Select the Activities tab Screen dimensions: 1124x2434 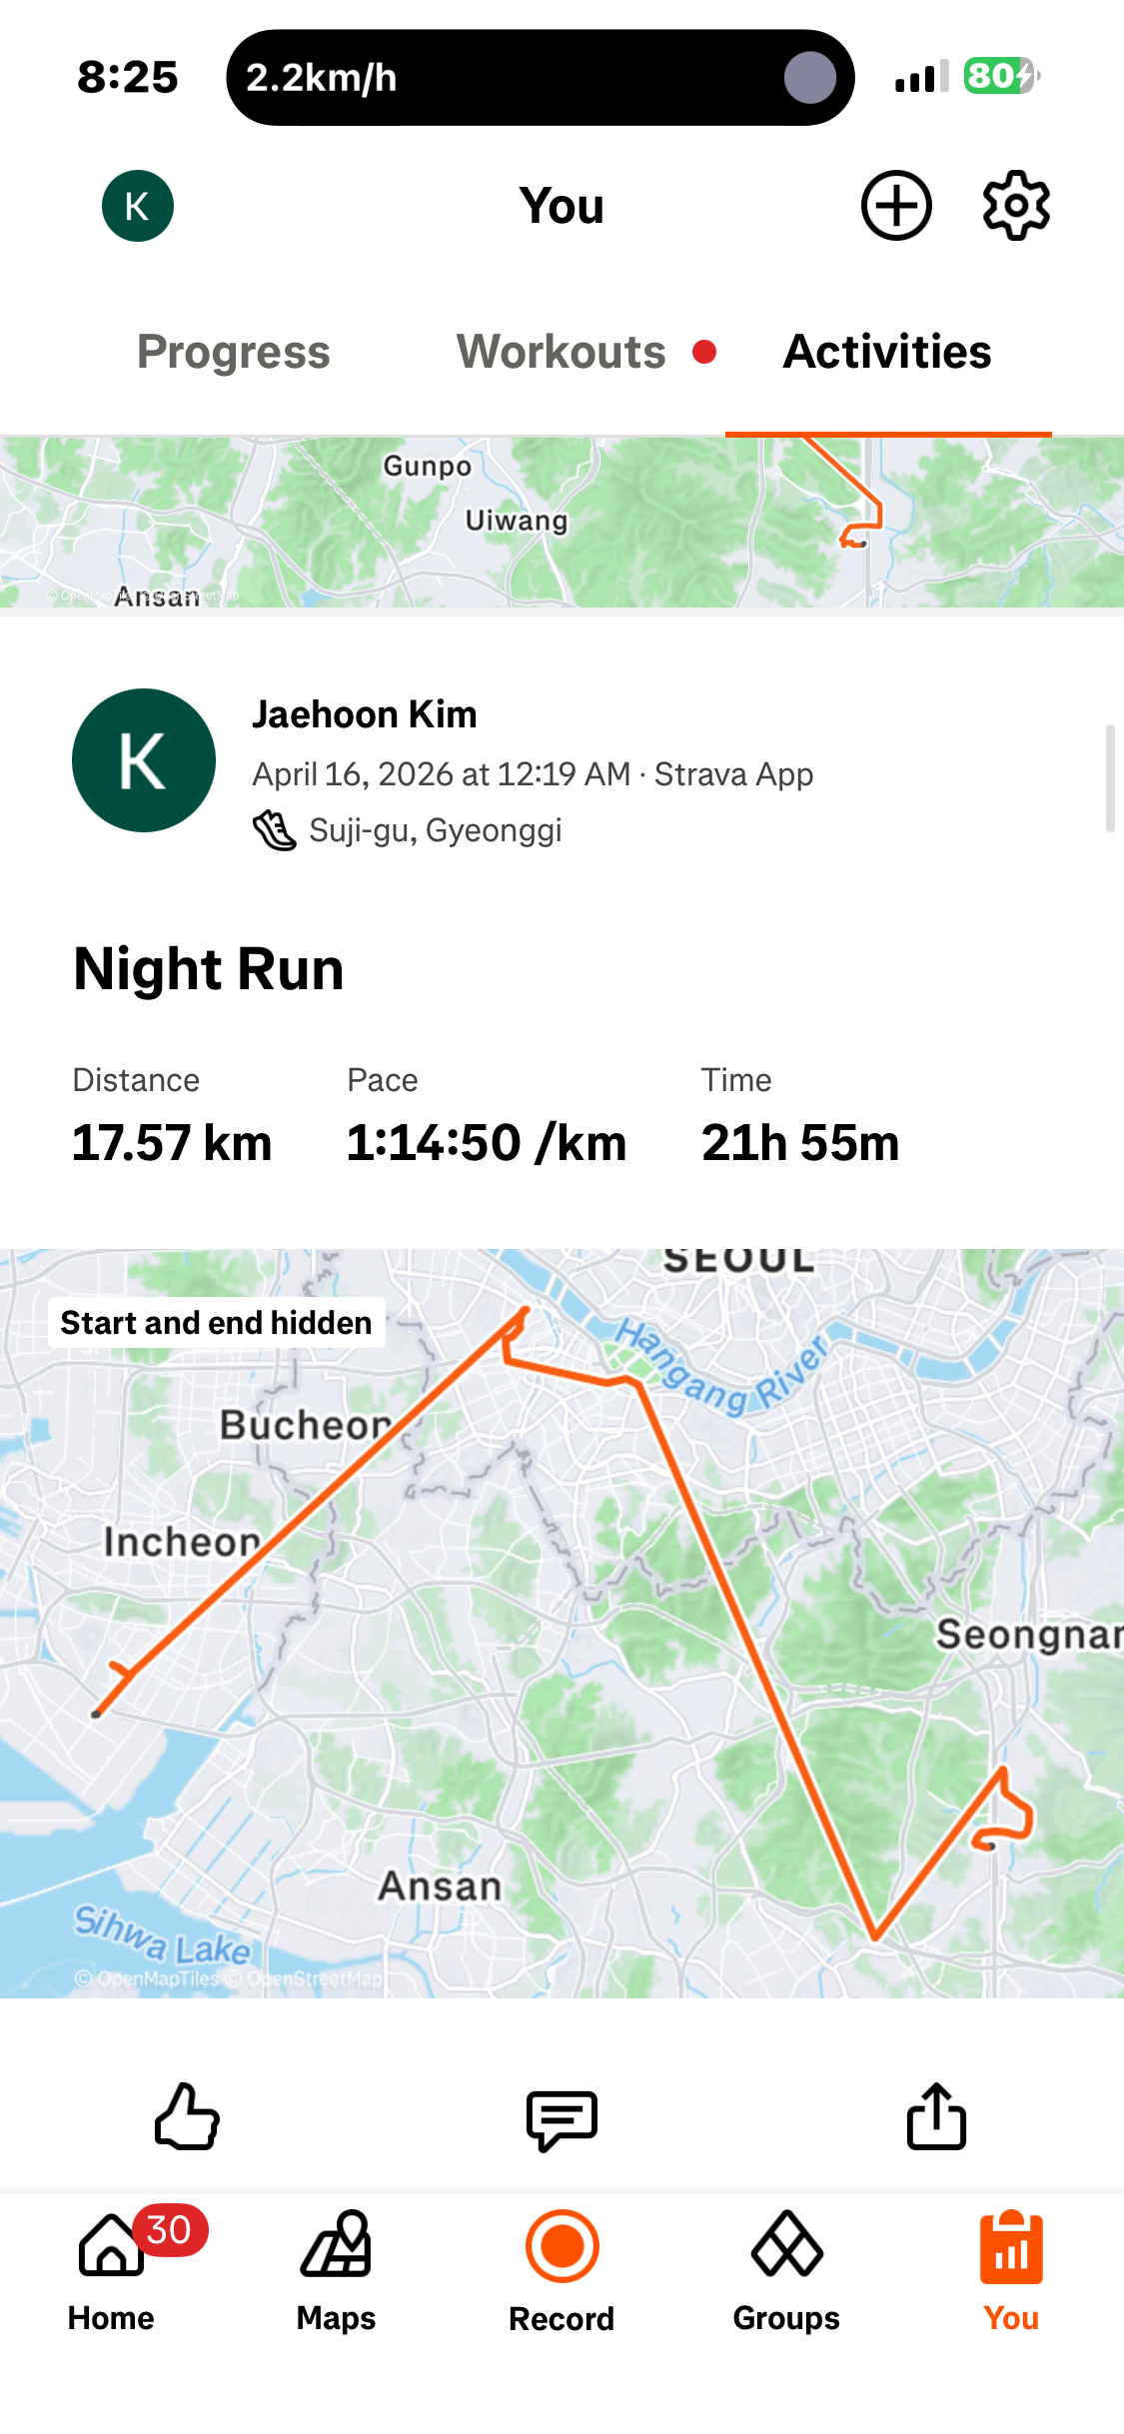pos(887,352)
